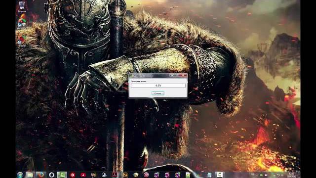The height and width of the screenshot is (178, 316).
Task: Open the red circle icon next to Camtasia
Action: click(73, 175)
